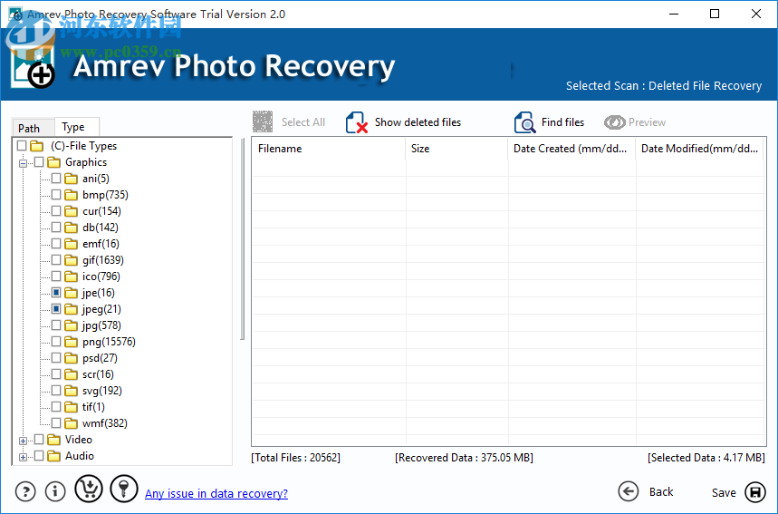This screenshot has height=514, width=778.
Task: Click the key registration icon
Action: [x=123, y=489]
